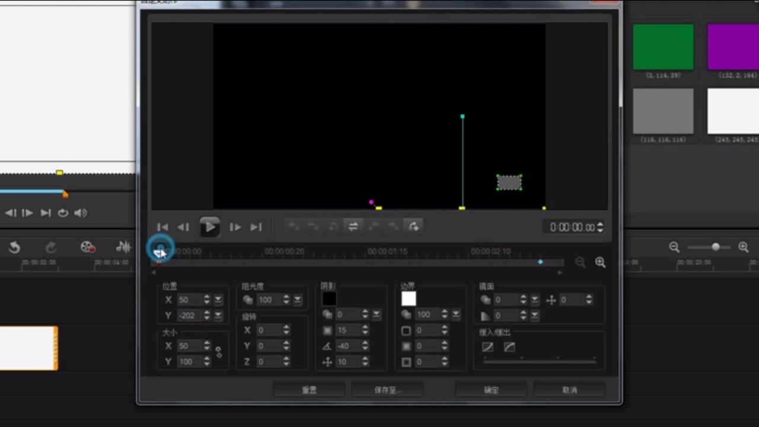
Task: Open the white border color swatch
Action: 409,299
